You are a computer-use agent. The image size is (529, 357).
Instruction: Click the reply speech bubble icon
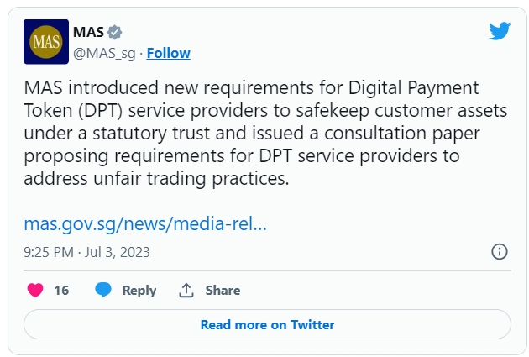coord(103,291)
